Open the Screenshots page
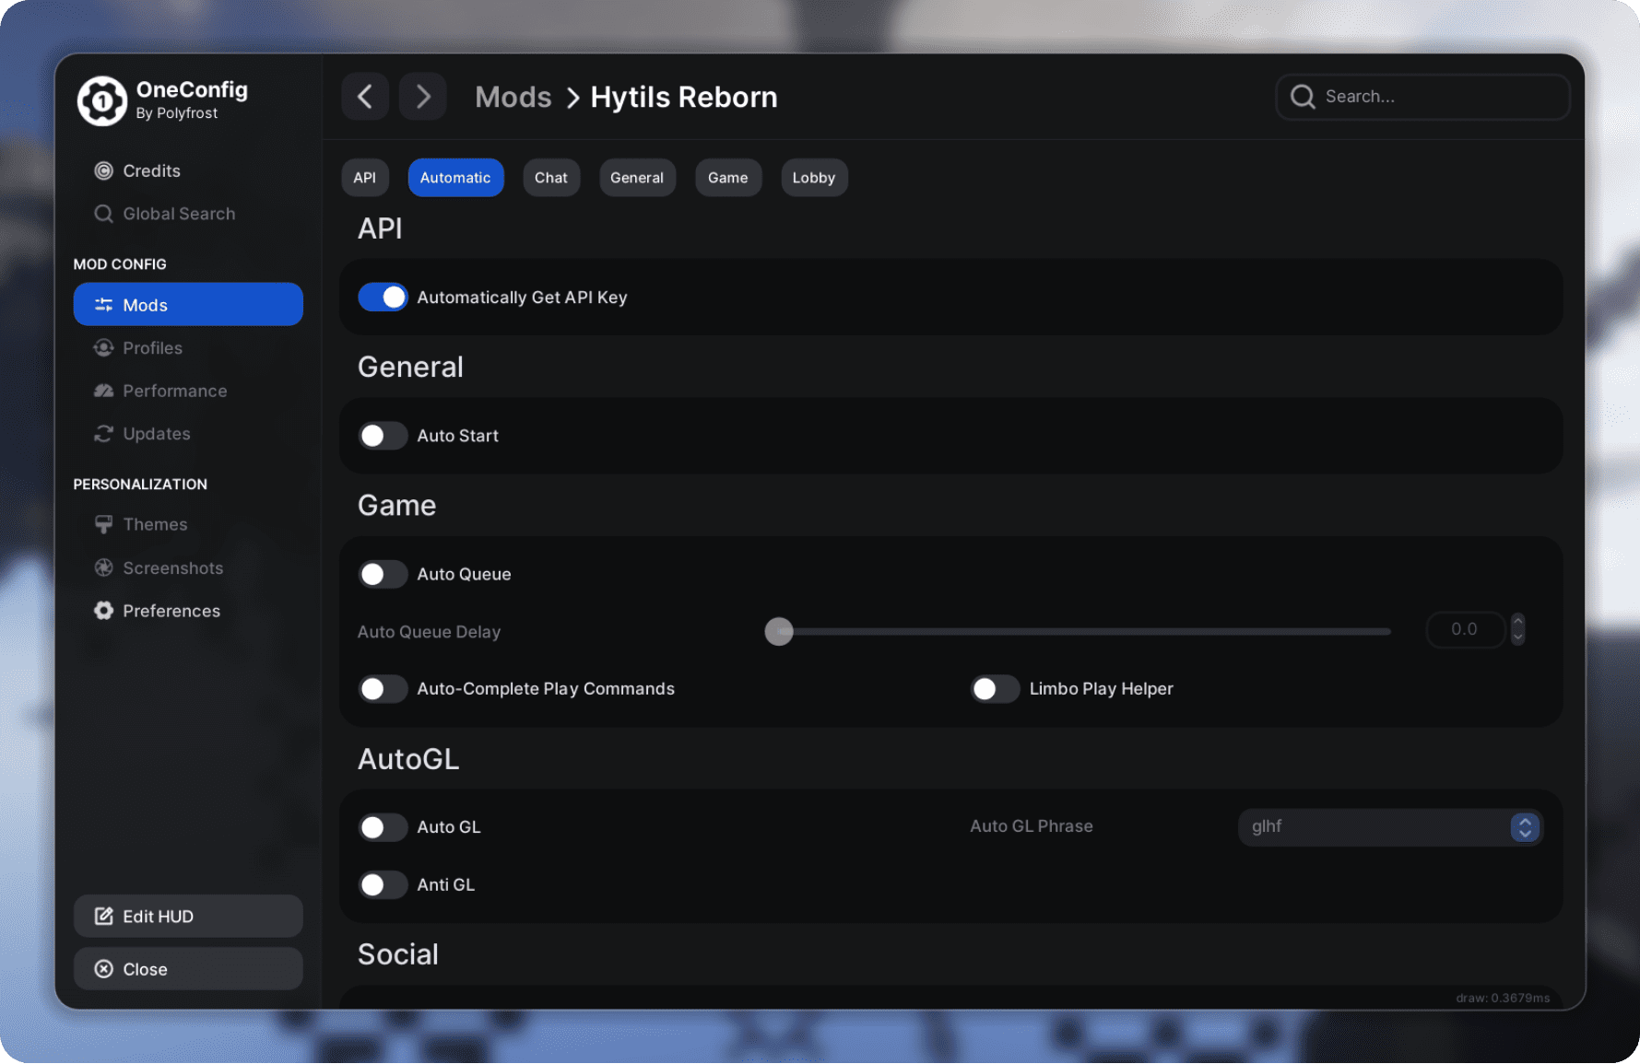 pyautogui.click(x=172, y=567)
